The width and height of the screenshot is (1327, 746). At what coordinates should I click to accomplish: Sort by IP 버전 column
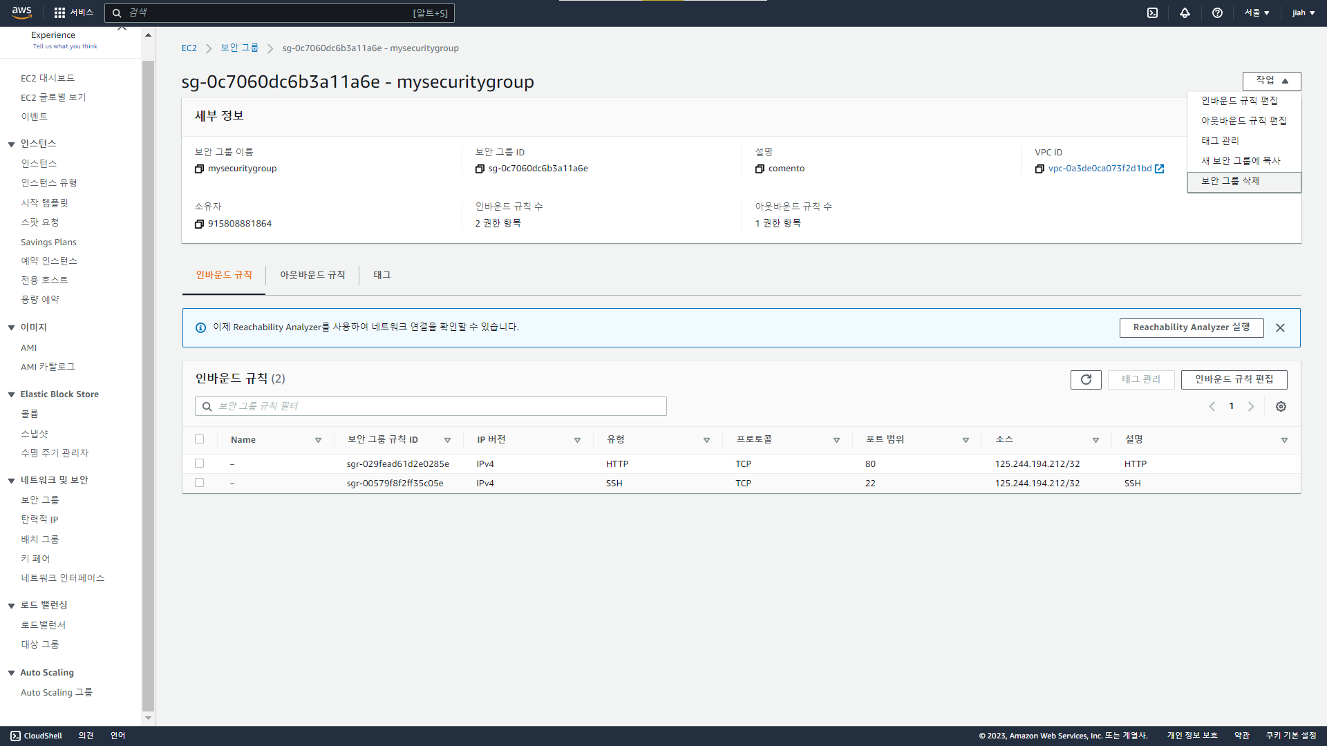577,440
